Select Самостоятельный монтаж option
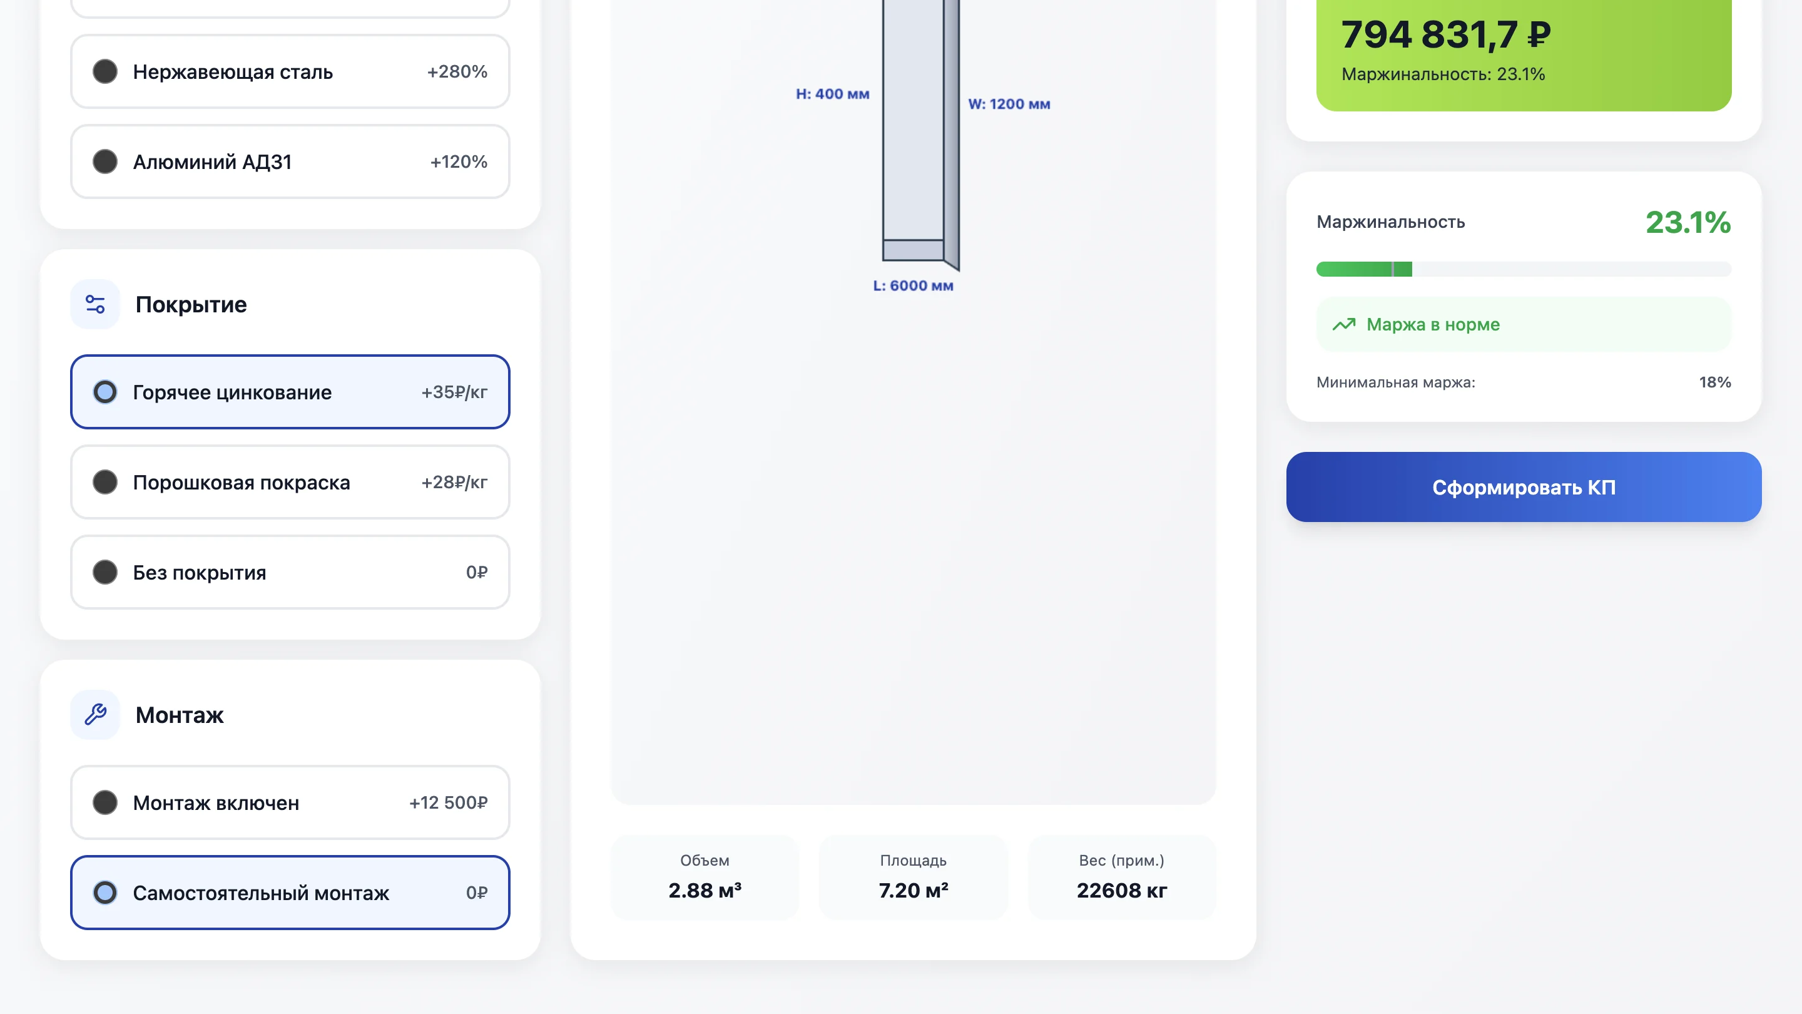The image size is (1802, 1014). [290, 893]
